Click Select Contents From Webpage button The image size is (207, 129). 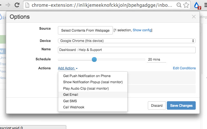[x=85, y=30]
